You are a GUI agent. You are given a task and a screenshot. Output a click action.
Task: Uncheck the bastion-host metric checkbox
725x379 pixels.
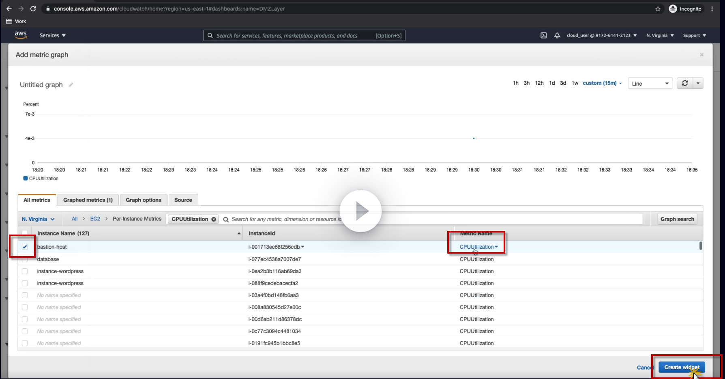click(25, 247)
